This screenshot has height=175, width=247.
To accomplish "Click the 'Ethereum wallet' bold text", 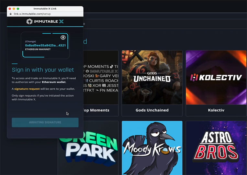I will pos(54,82).
